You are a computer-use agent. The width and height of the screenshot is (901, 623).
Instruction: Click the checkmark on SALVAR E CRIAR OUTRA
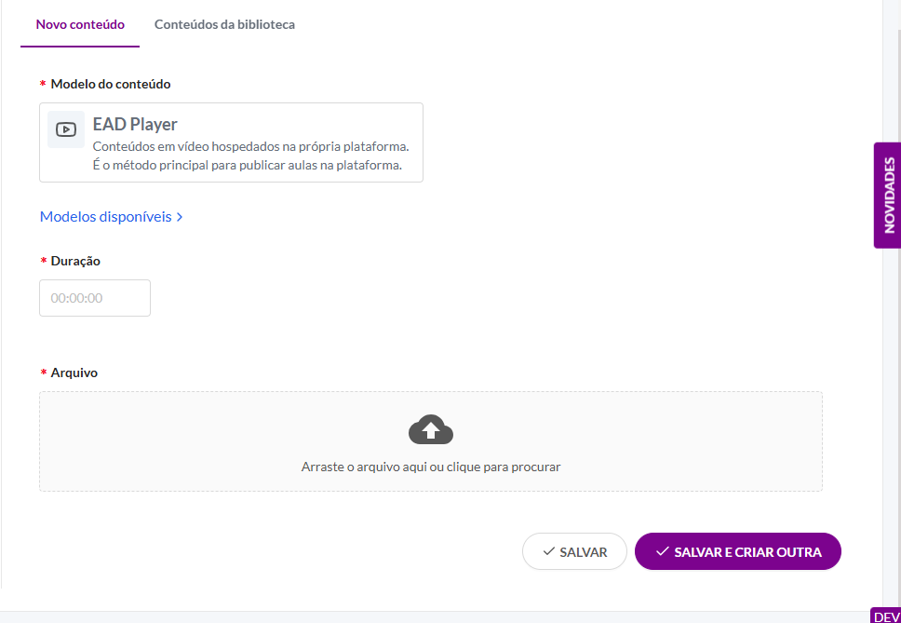point(663,551)
